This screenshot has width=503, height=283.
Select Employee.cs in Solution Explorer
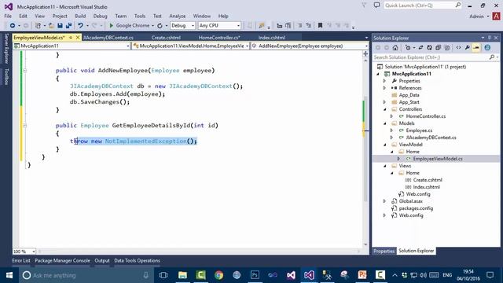(x=419, y=130)
